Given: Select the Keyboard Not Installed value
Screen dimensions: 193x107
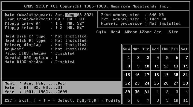Looking at the screenshot, I should pos(71,49).
